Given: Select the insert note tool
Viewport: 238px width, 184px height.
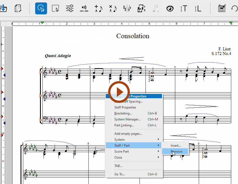Looking at the screenshot, I should (x=98, y=8).
